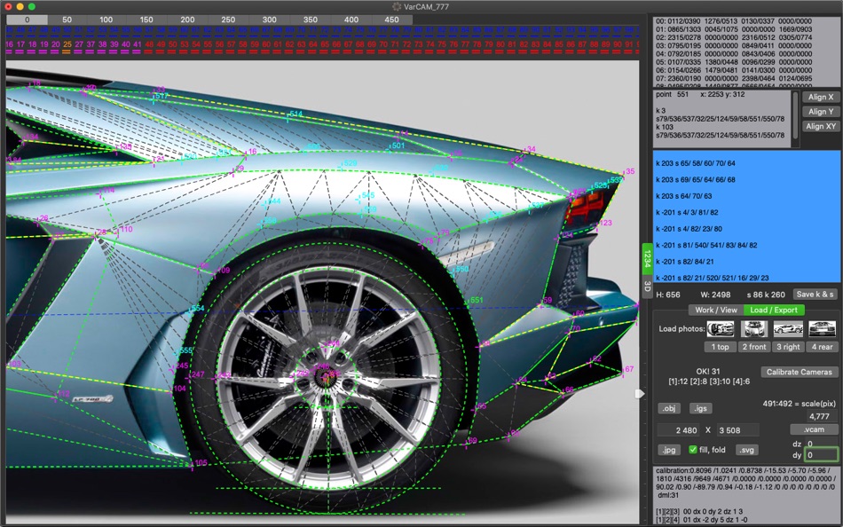Choose the '4 rear' view button
This screenshot has width=843, height=527.
(822, 347)
